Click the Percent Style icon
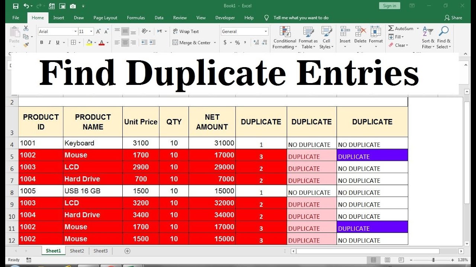The width and height of the screenshot is (476, 267). point(237,43)
